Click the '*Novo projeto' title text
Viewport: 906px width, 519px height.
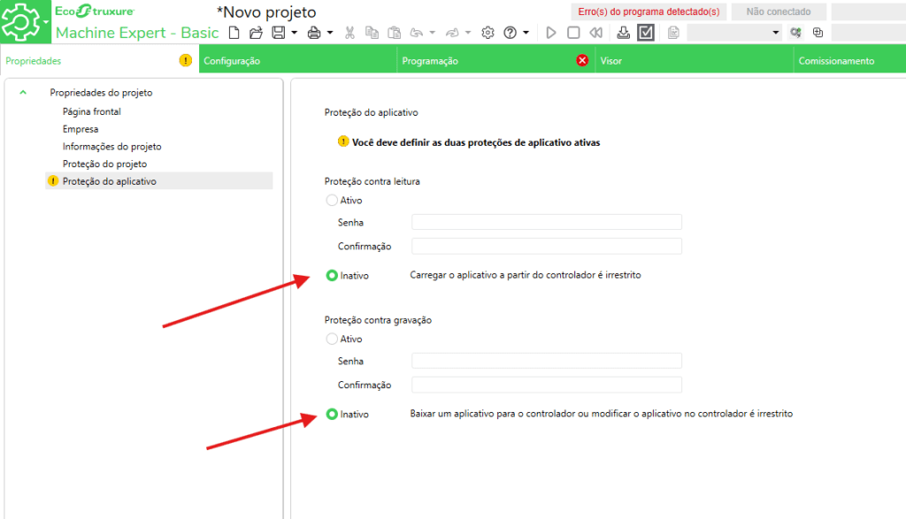point(266,12)
